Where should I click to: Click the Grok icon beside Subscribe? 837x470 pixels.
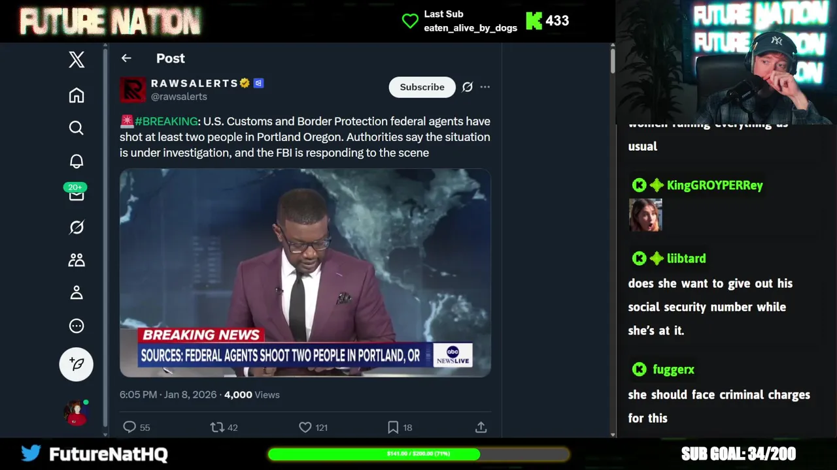click(x=468, y=87)
